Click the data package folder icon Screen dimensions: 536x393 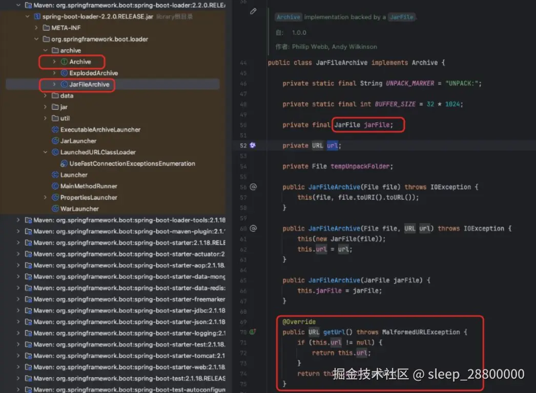tap(55, 96)
